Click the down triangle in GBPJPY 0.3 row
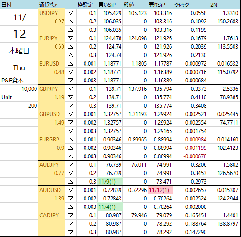 [x=71, y=106]
